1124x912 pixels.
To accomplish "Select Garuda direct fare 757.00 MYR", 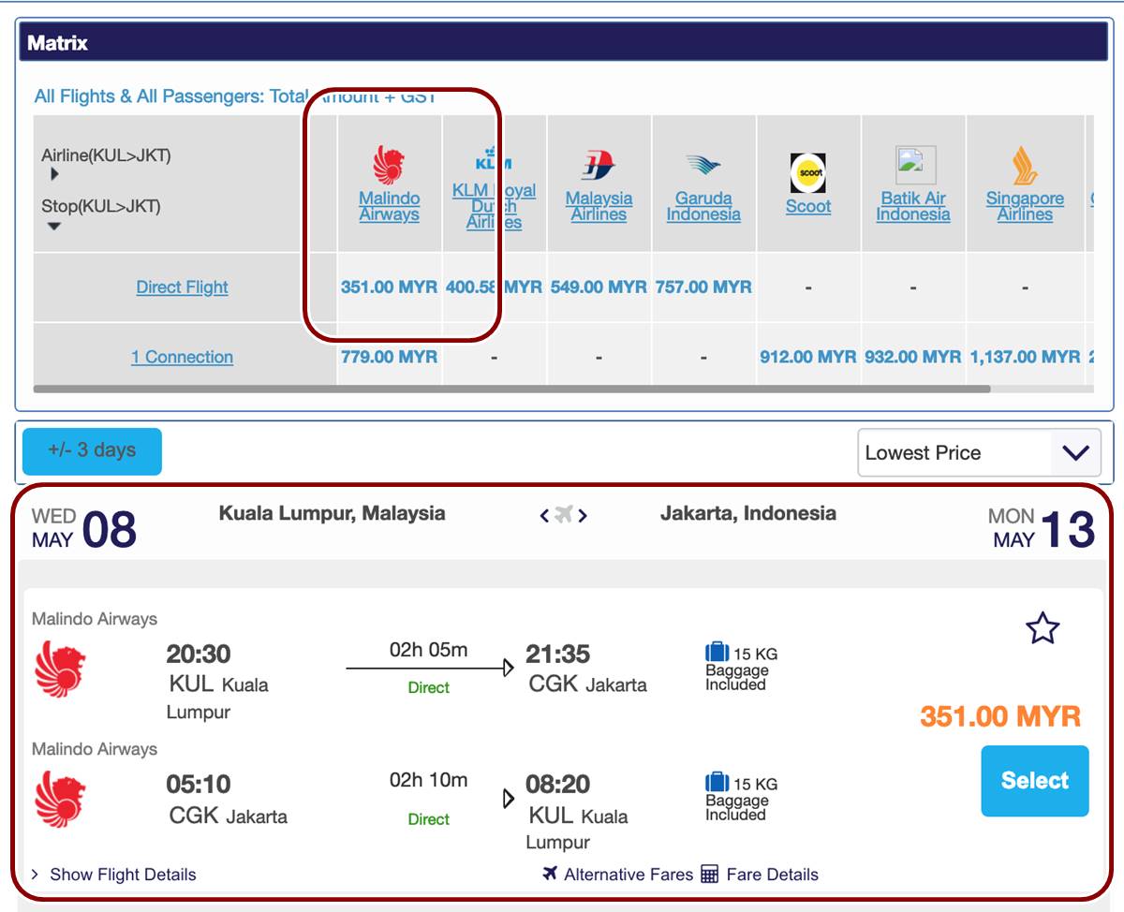I will [703, 287].
